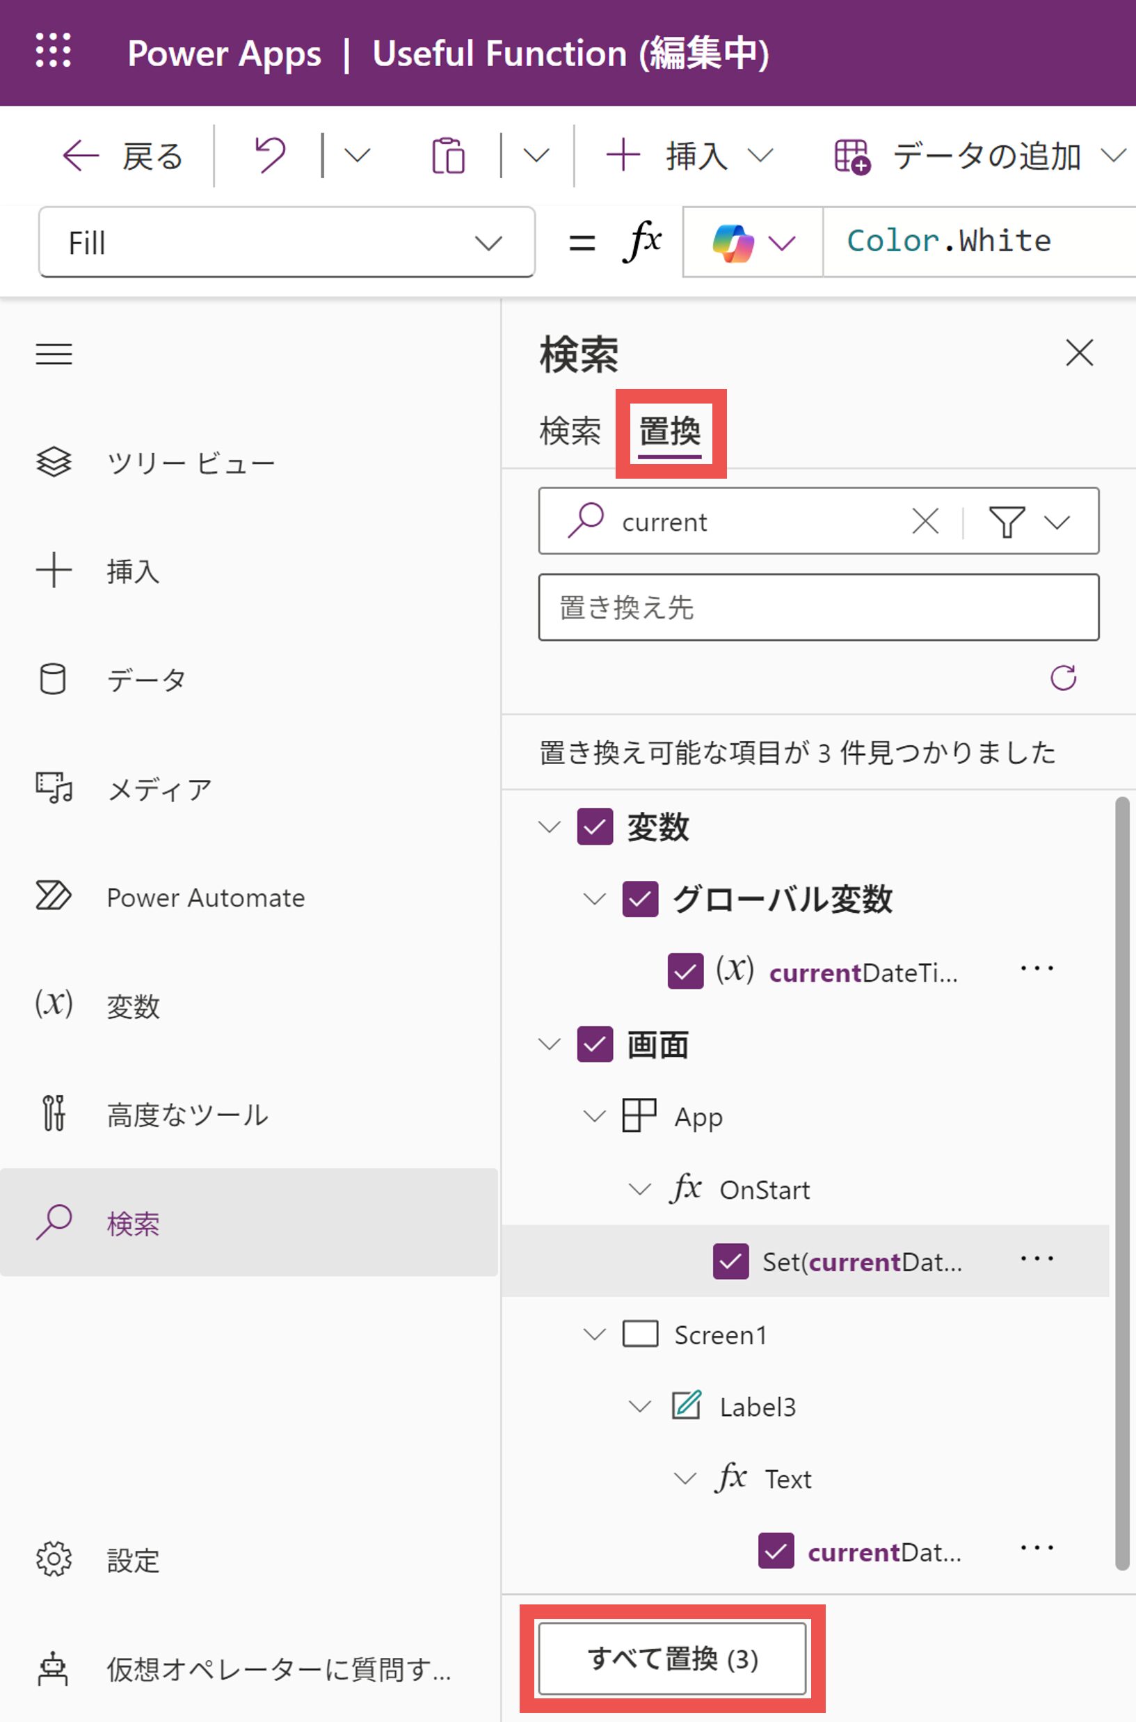Click the データの追加 table icon

click(x=852, y=157)
